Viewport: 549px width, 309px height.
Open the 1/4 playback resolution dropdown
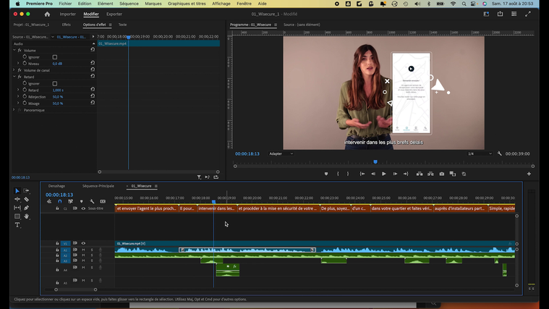(x=479, y=153)
